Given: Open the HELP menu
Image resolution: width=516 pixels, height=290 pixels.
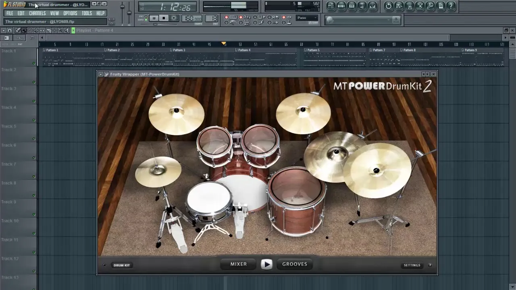Looking at the screenshot, I should [x=100, y=13].
